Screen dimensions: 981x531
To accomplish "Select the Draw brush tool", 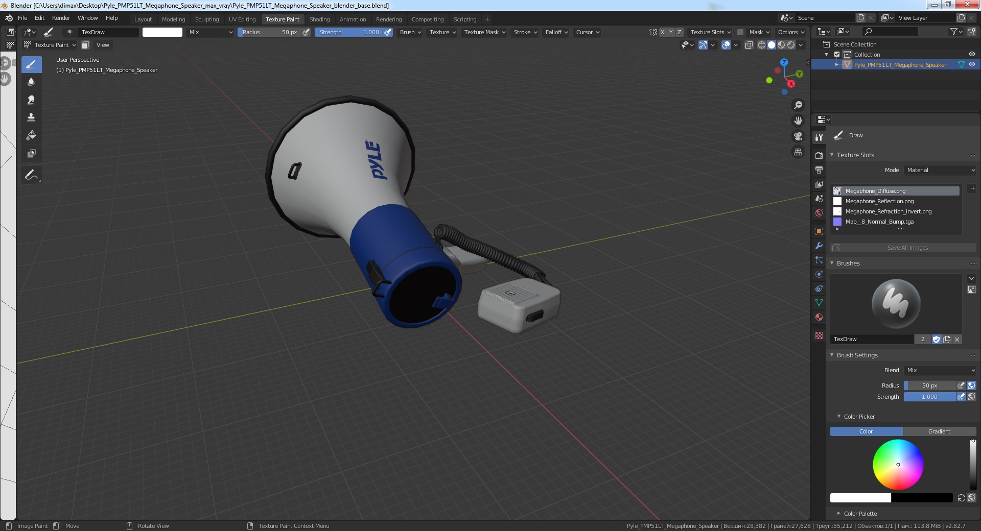I will 31,64.
